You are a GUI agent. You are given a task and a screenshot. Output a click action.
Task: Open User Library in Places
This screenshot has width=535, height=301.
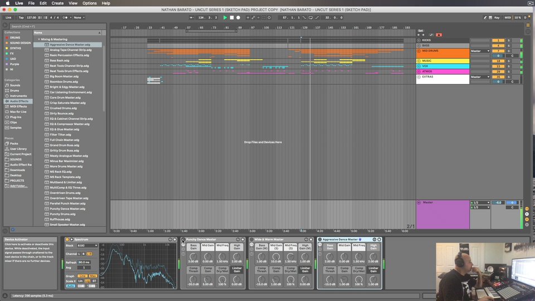point(18,149)
